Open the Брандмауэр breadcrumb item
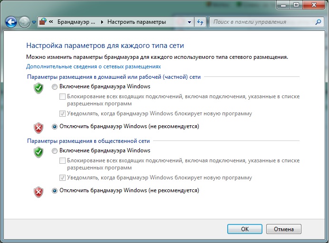Screen dimensions: 329x243 [x=76, y=22]
